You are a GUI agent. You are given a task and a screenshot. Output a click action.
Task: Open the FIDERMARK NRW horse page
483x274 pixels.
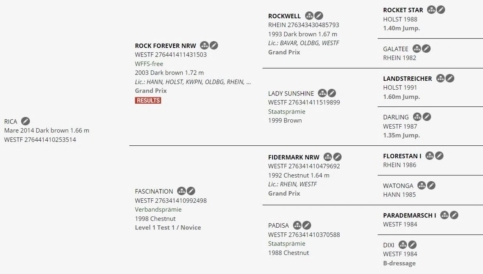tap(294, 157)
